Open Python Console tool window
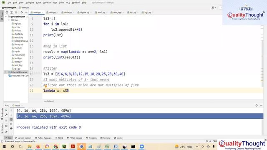Image resolution: width=267 pixels, height=150 pixels. (x=75, y=138)
